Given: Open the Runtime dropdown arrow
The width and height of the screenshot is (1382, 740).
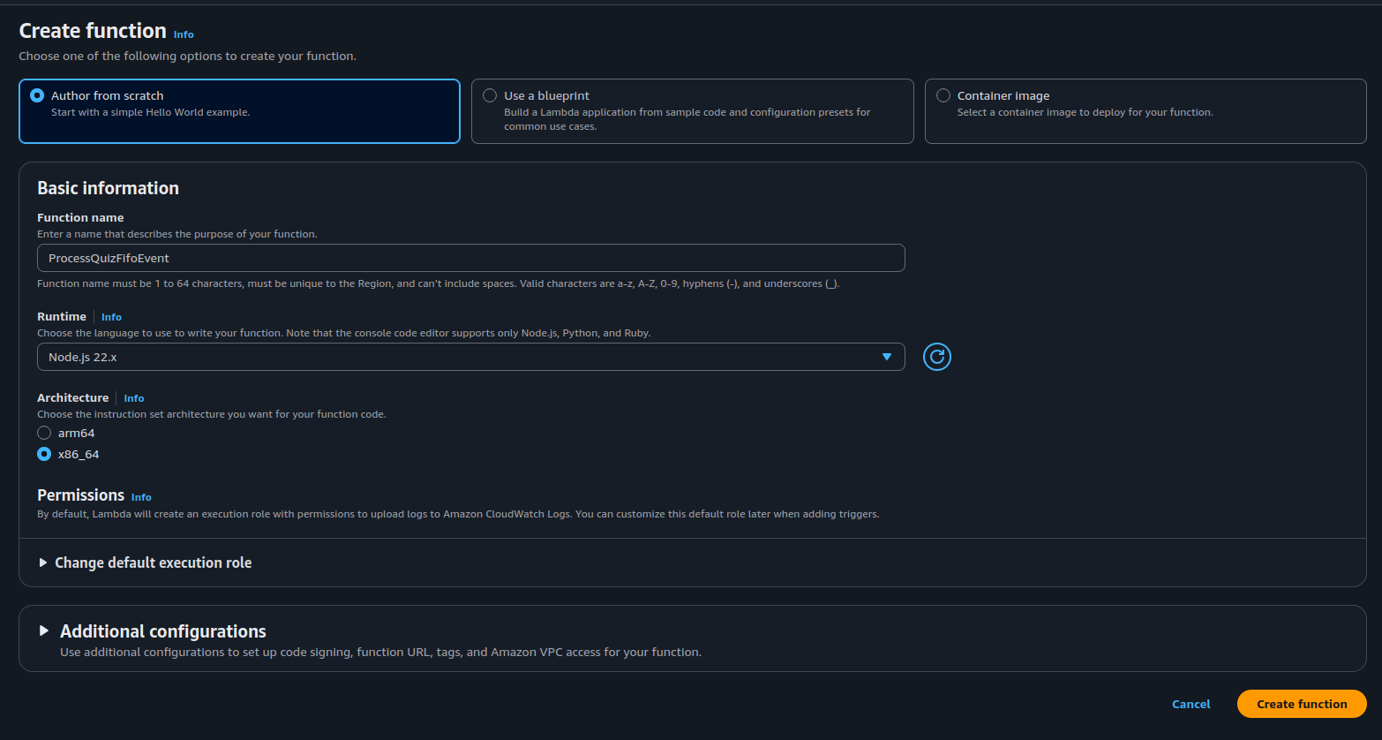Looking at the screenshot, I should [886, 357].
